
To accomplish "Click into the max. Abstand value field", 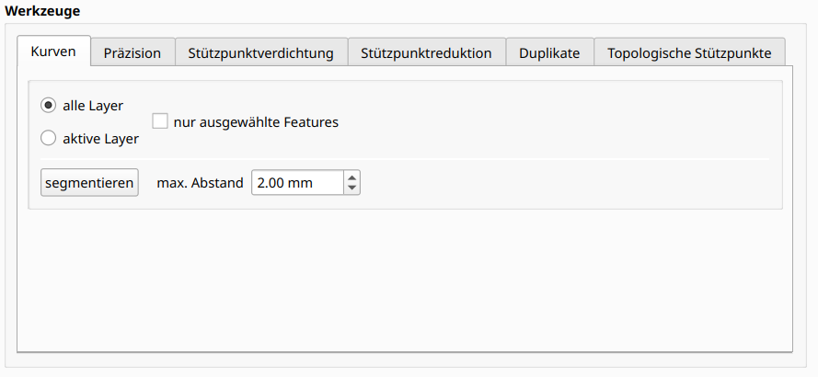I will pyautogui.click(x=296, y=183).
